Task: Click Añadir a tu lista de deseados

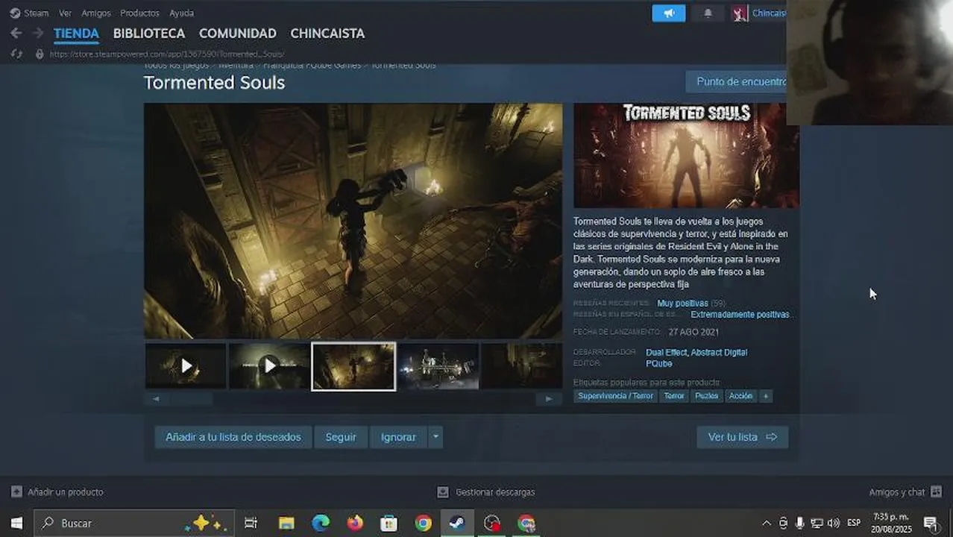Action: pyautogui.click(x=233, y=437)
